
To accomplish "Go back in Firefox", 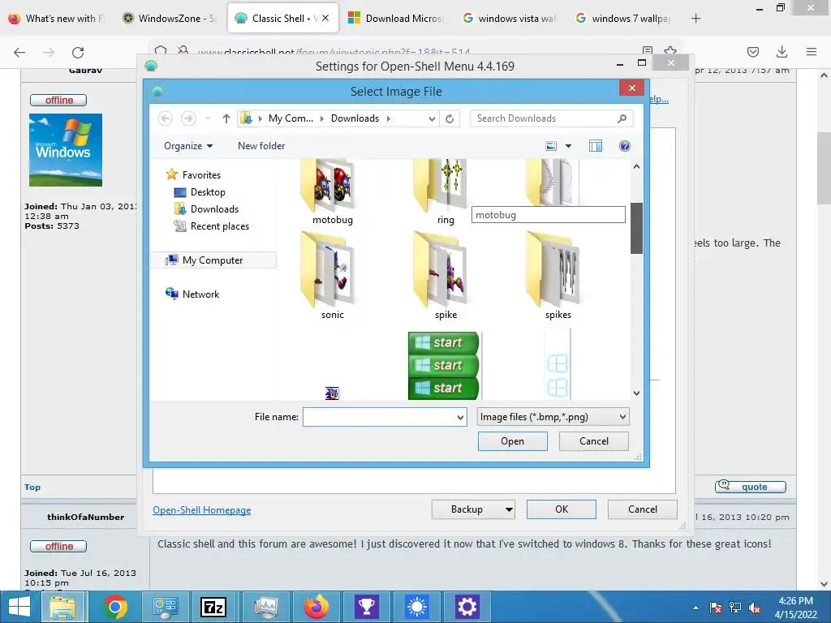I will 19,52.
